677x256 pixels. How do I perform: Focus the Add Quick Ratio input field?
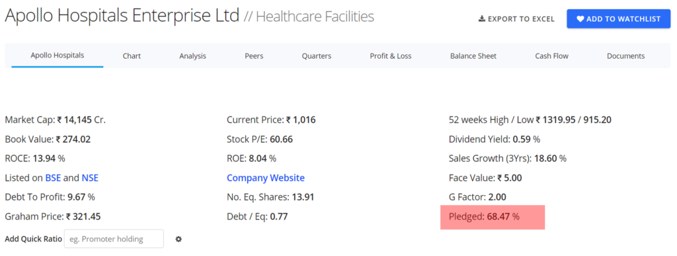point(114,239)
